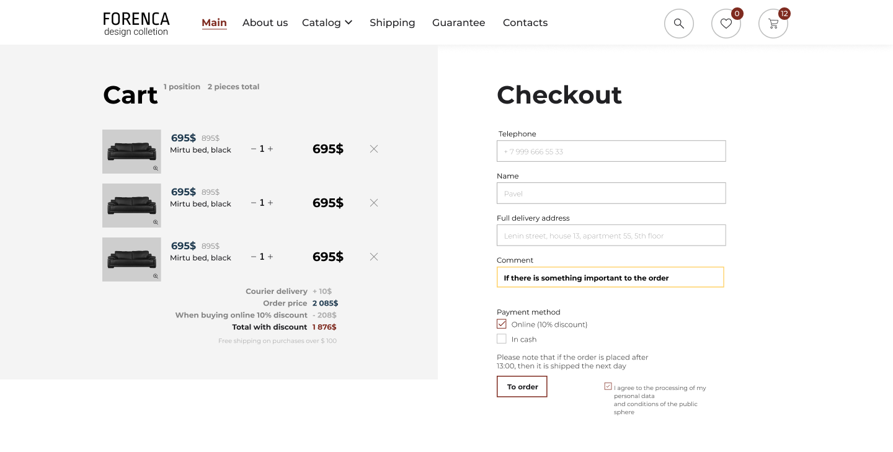Decrease quantity of the second cart item
Viewport: 893px width, 452px height.
[254, 203]
